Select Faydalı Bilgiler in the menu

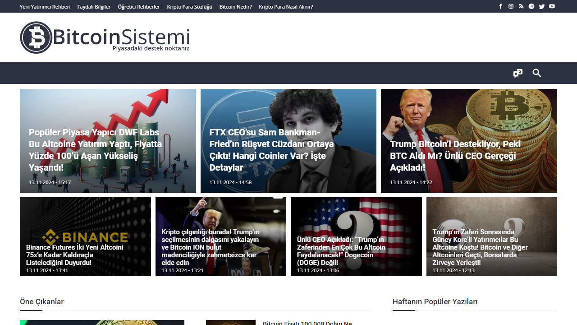point(94,6)
